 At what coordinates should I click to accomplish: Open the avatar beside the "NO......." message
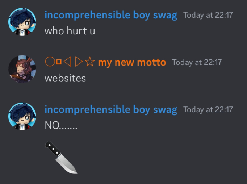point(22,116)
